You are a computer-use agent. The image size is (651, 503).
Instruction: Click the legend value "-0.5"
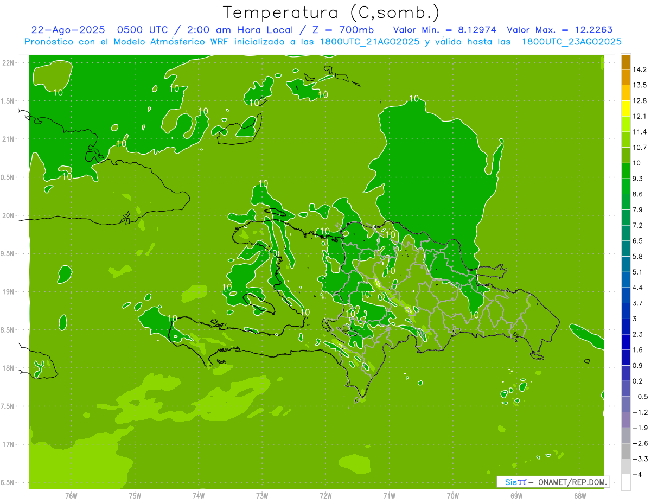tap(640, 397)
